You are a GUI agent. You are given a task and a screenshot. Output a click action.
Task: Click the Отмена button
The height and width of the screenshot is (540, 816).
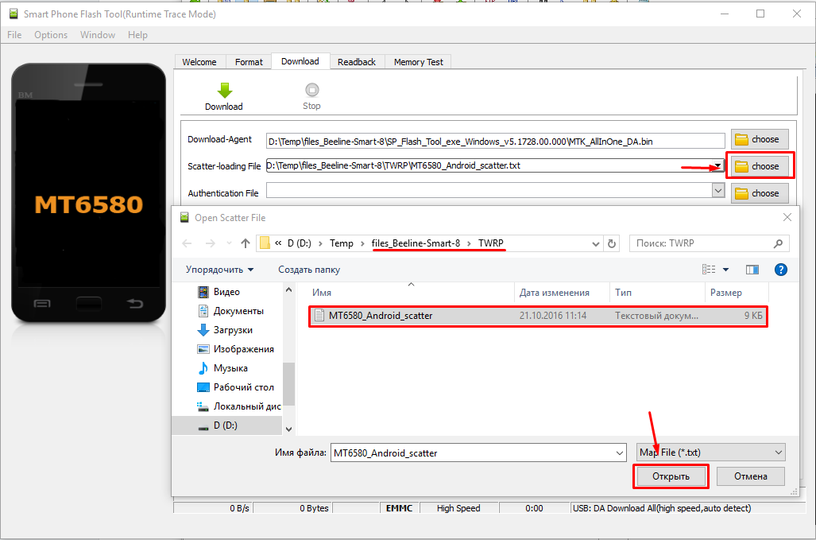pyautogui.click(x=750, y=476)
